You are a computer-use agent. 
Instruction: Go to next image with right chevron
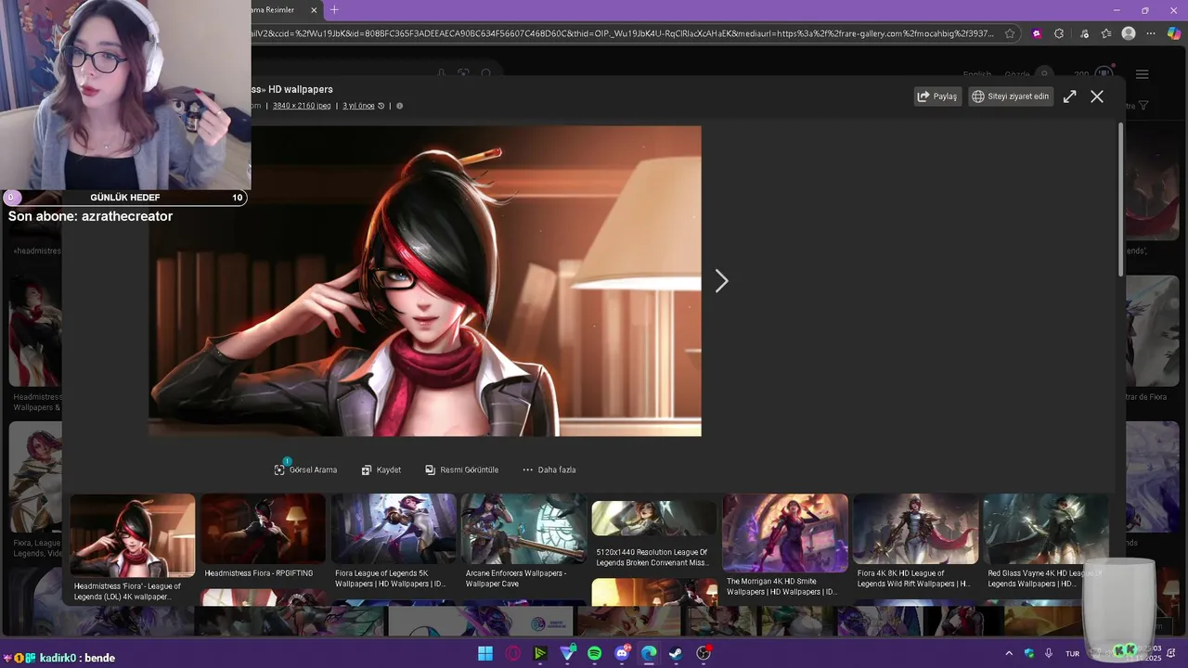point(722,281)
